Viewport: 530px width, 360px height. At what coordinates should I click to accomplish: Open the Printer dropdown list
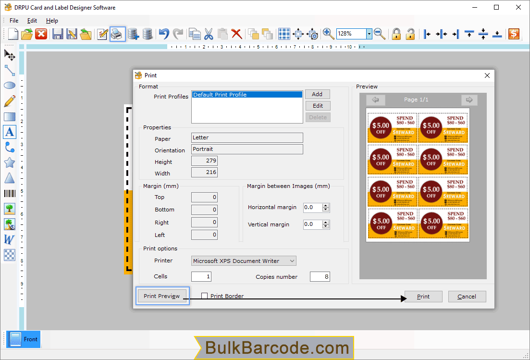292,261
